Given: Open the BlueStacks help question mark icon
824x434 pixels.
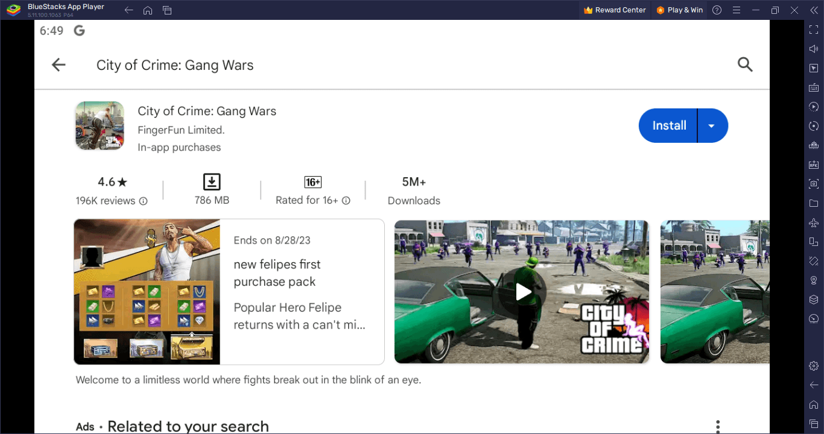Looking at the screenshot, I should click(x=717, y=10).
